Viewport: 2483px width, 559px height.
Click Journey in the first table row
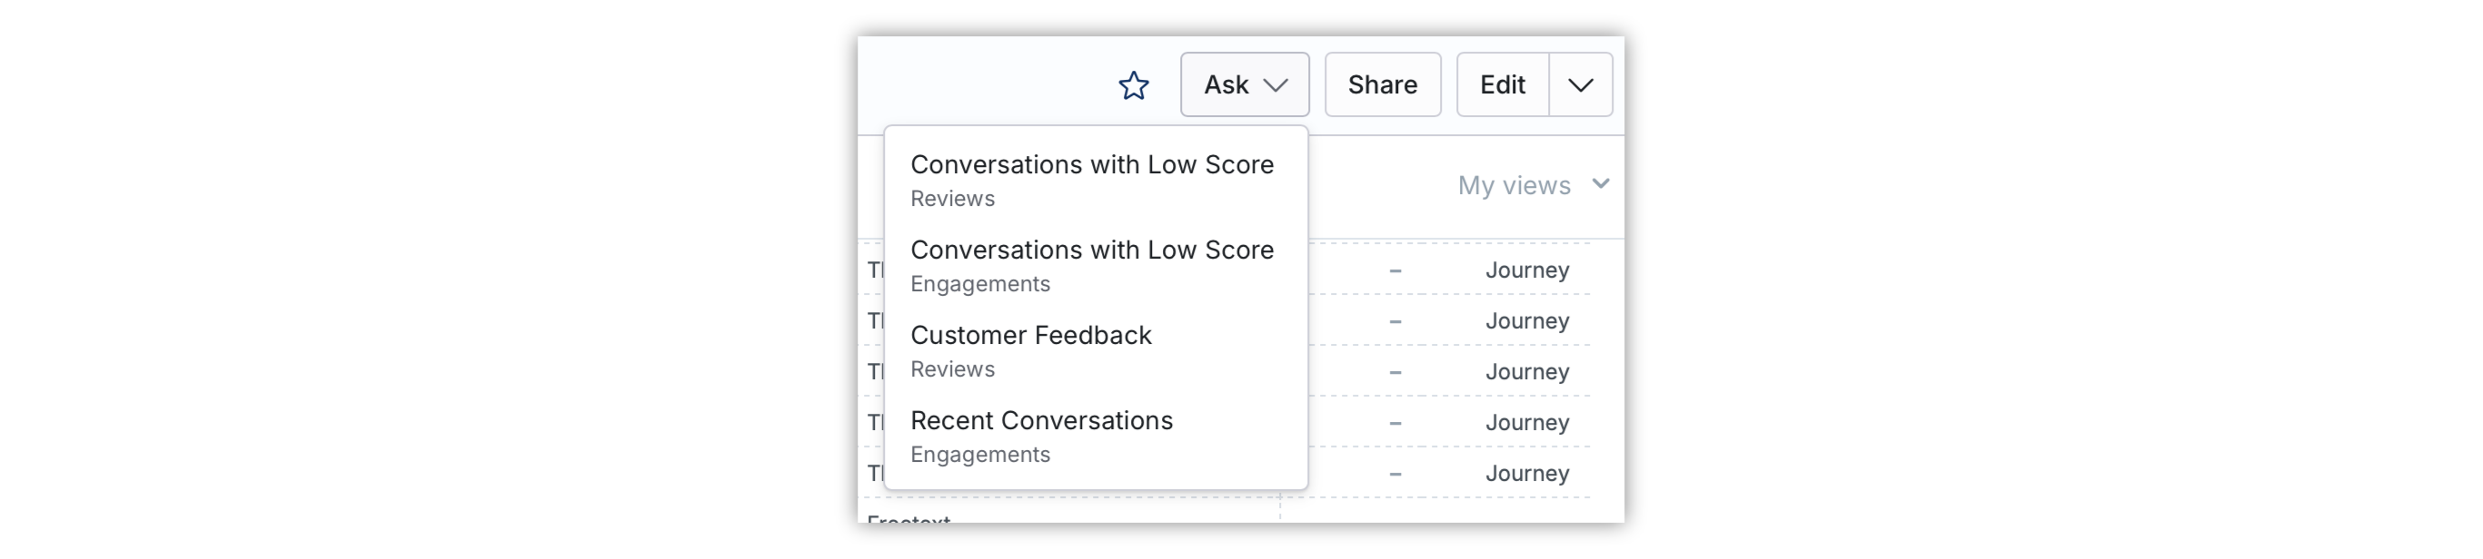coord(1527,270)
